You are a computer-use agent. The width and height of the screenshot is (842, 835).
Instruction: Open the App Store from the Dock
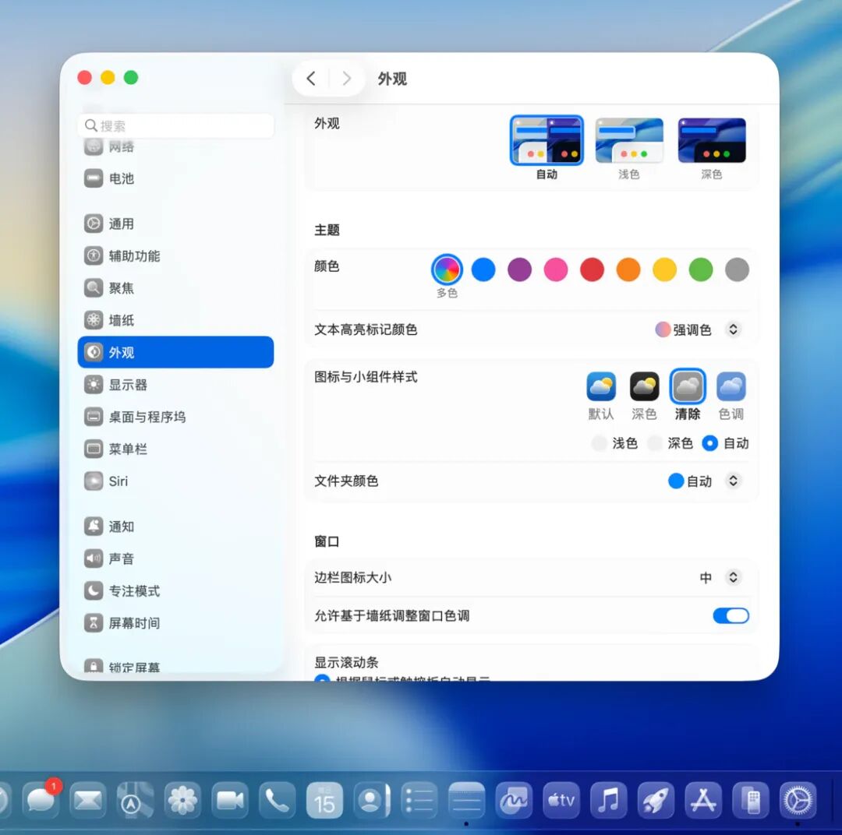[x=703, y=800]
